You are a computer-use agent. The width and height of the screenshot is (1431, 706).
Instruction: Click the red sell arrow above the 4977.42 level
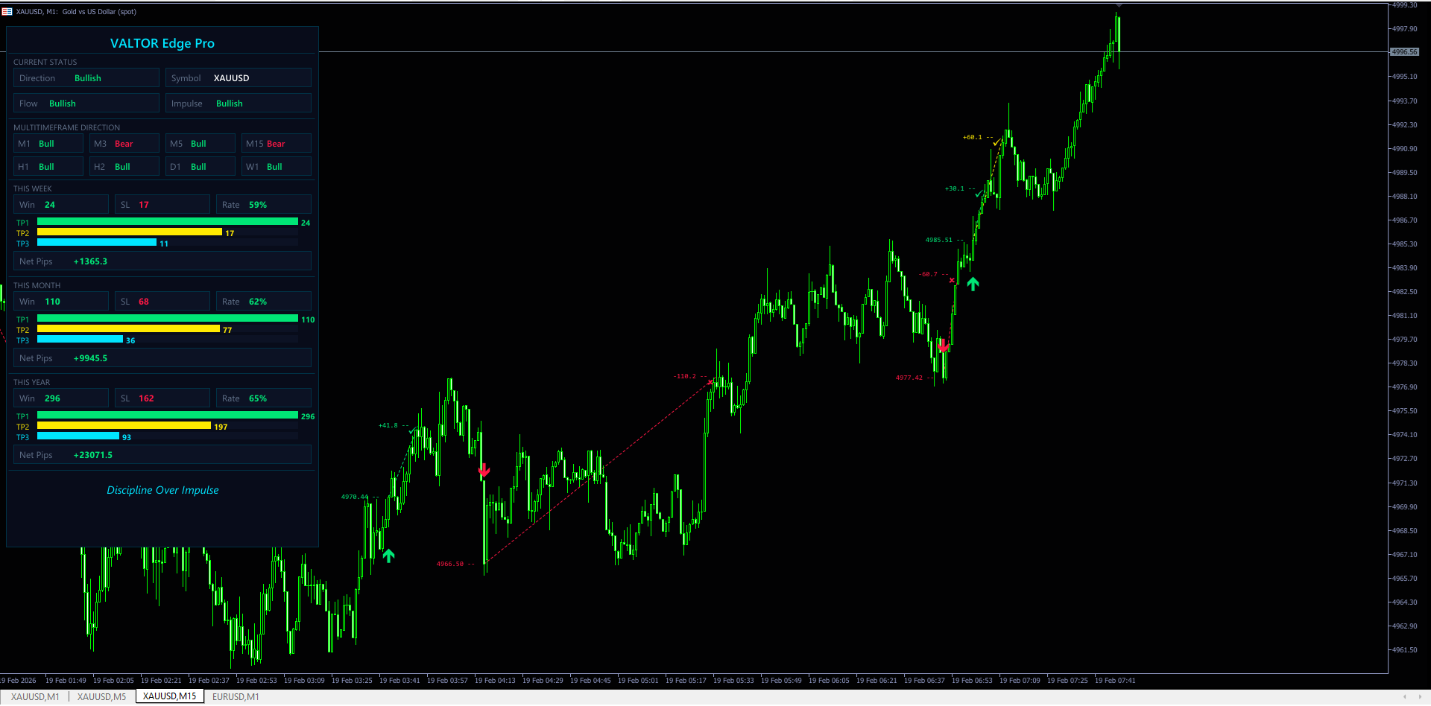(x=944, y=346)
